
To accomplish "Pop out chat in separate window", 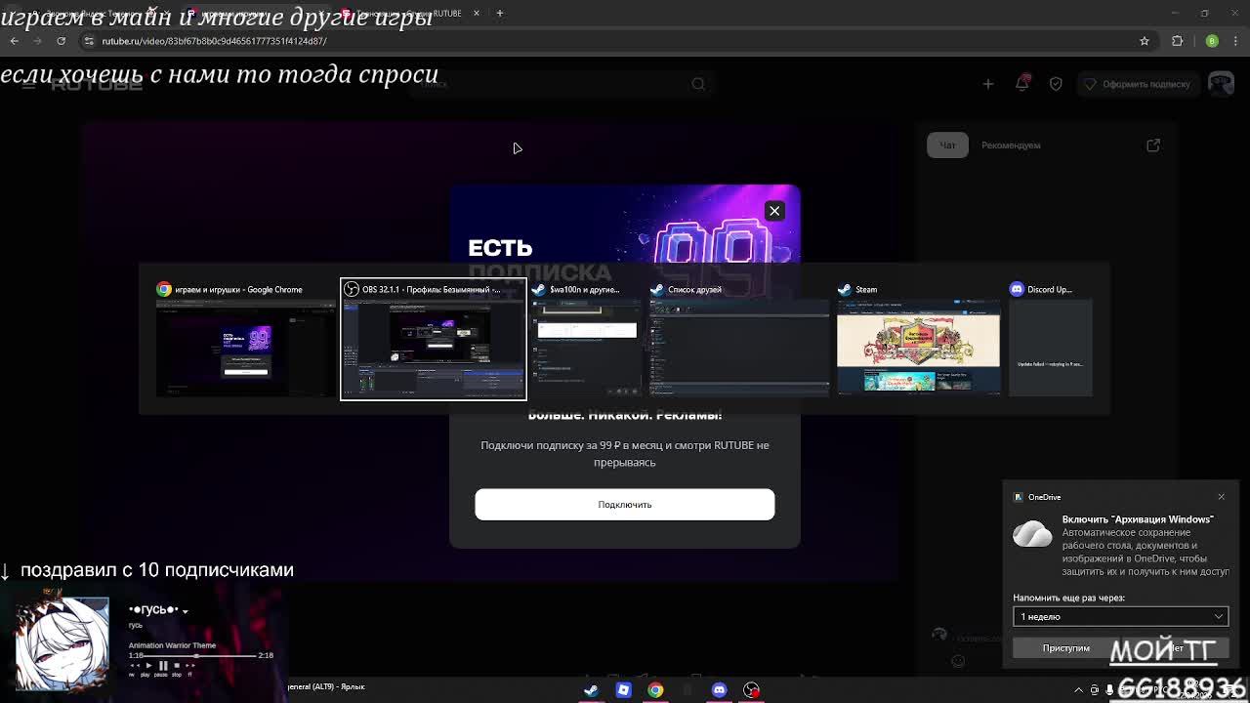I will (x=1153, y=145).
